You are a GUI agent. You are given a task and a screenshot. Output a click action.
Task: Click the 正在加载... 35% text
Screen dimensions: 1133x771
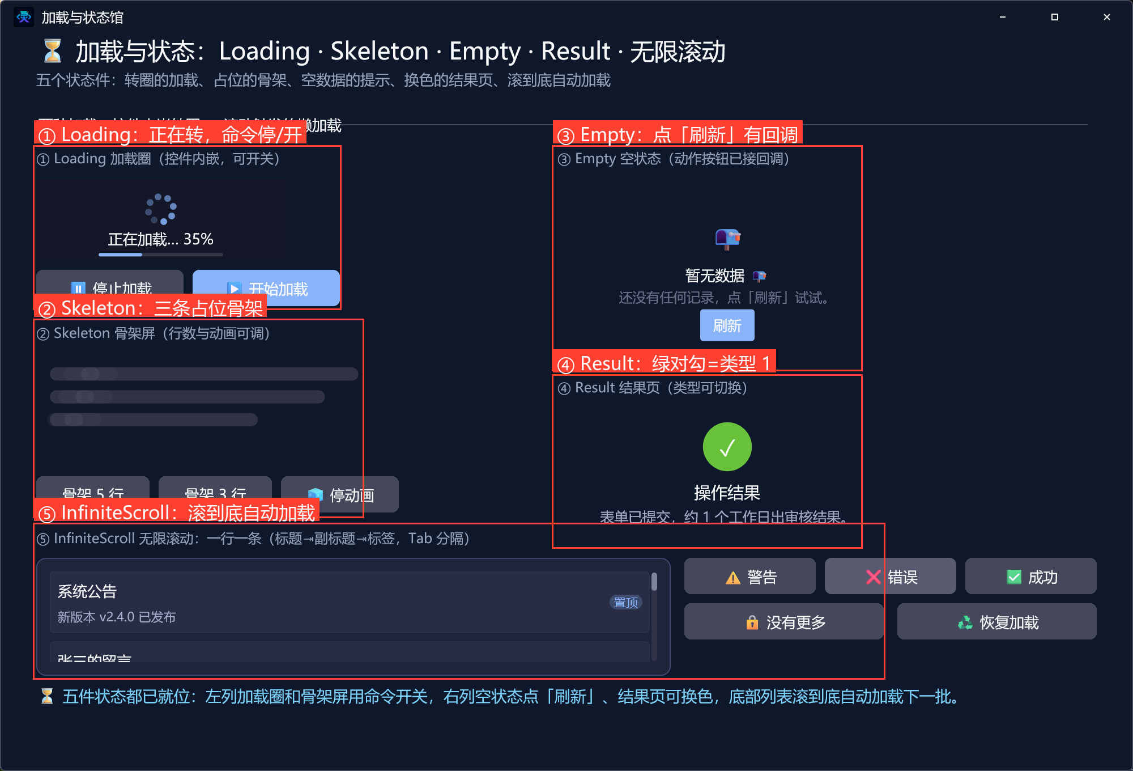coord(161,239)
